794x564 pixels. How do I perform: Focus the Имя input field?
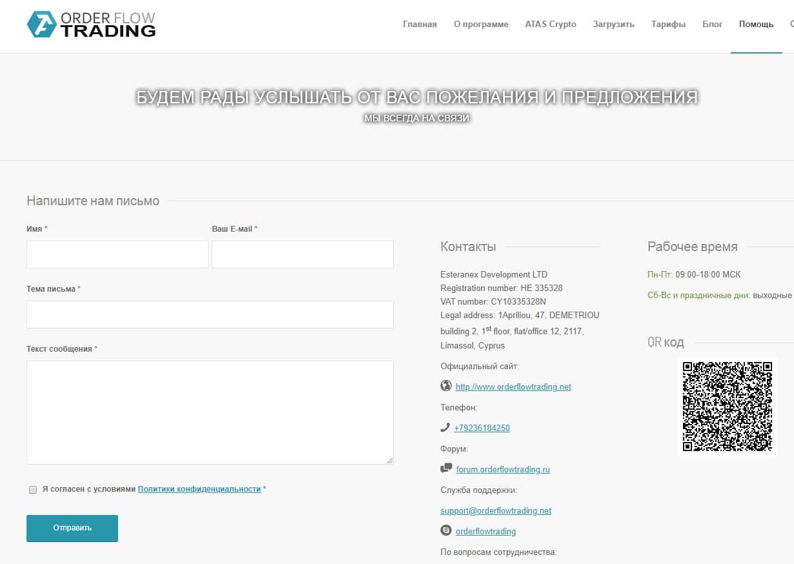pos(117,254)
